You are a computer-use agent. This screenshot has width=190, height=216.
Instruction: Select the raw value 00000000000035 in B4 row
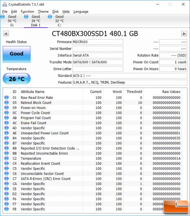tap(166, 138)
